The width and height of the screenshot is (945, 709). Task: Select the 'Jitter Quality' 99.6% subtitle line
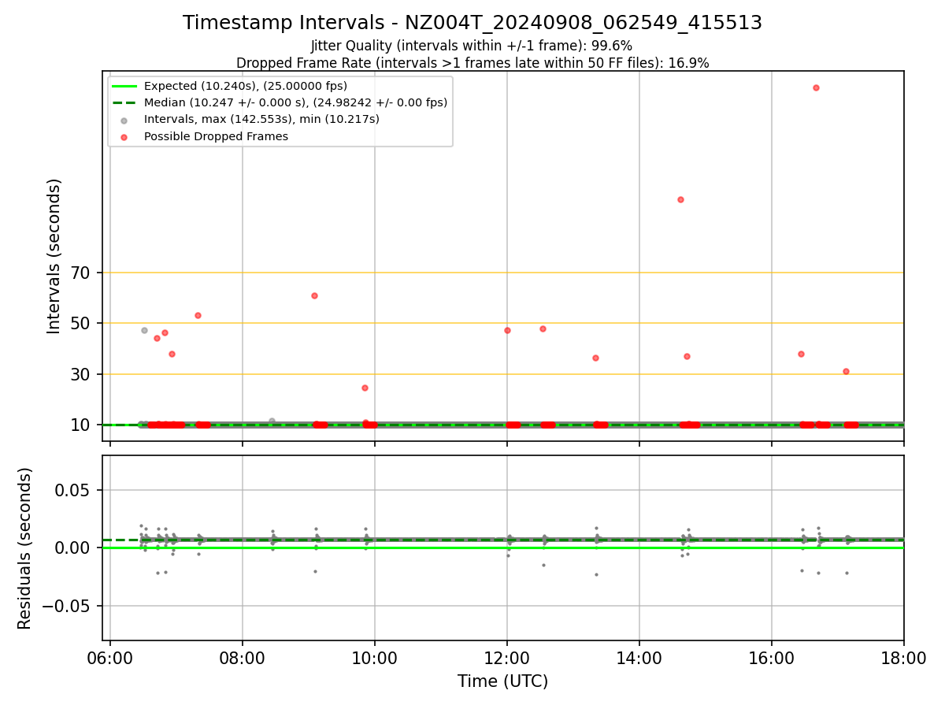click(472, 46)
